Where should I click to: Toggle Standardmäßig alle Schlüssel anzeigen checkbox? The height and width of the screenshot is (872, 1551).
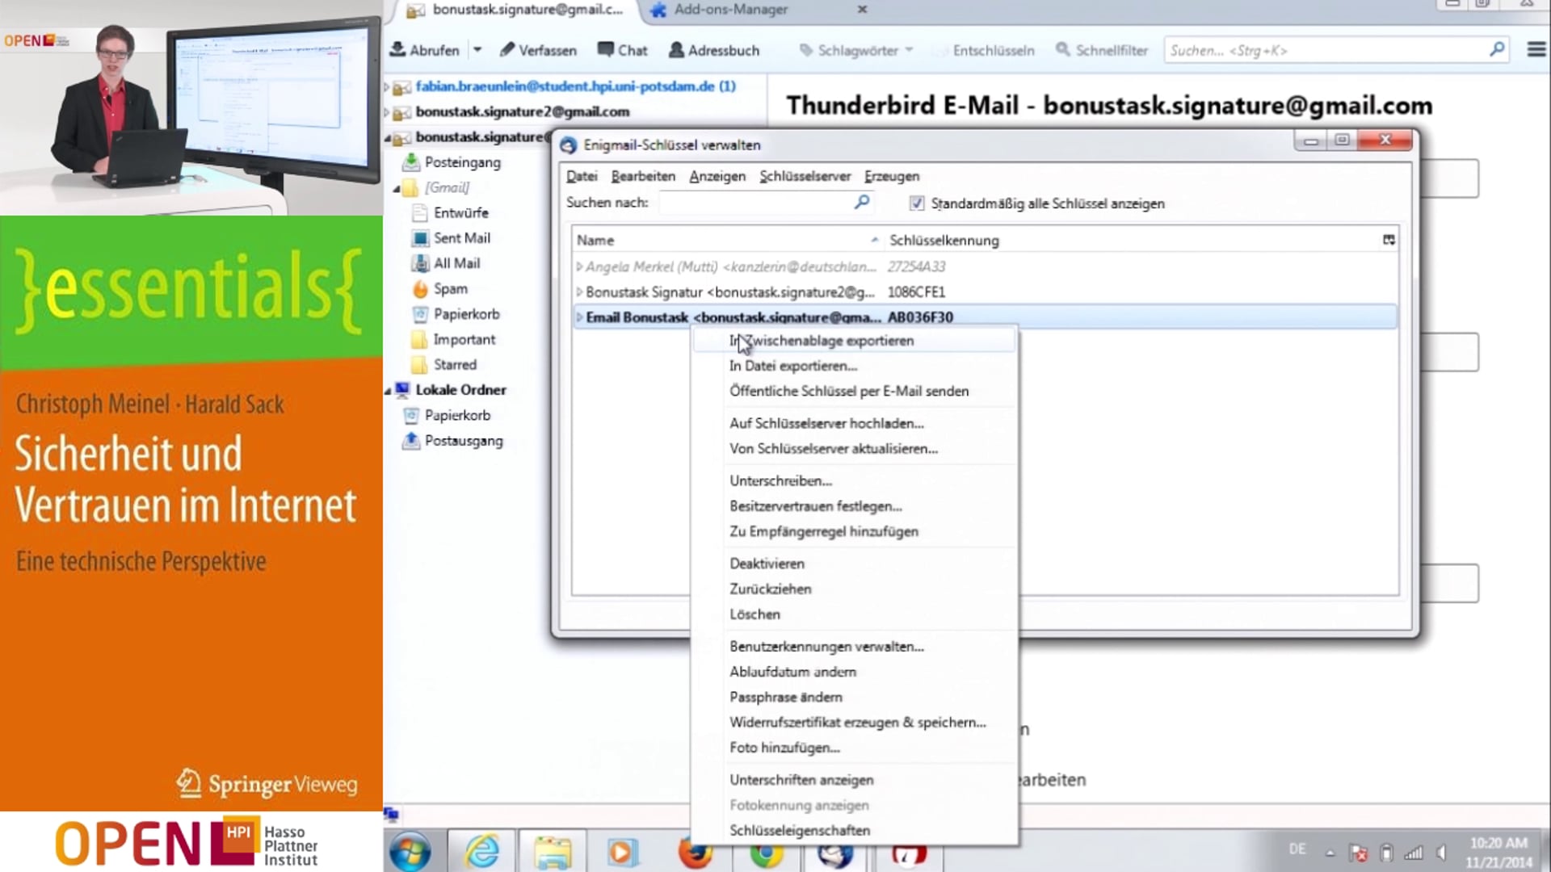917,203
